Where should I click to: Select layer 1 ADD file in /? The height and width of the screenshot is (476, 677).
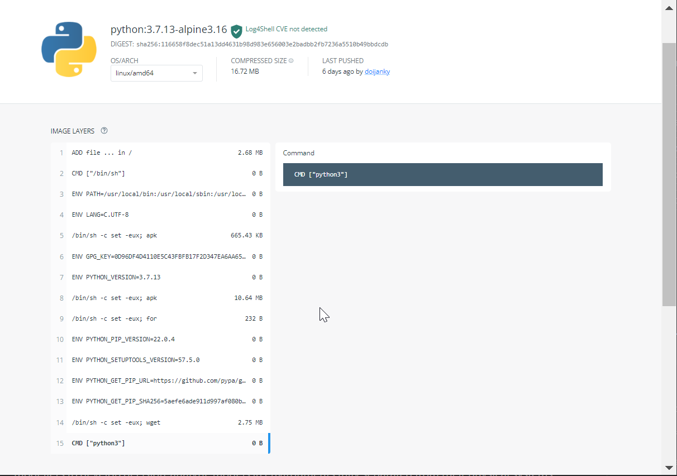pos(162,152)
